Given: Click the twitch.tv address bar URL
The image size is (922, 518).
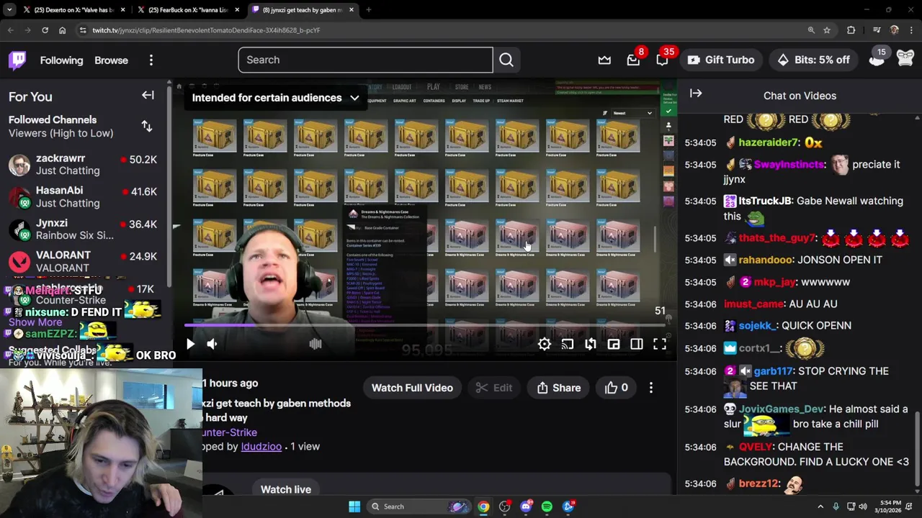Looking at the screenshot, I should tap(206, 30).
